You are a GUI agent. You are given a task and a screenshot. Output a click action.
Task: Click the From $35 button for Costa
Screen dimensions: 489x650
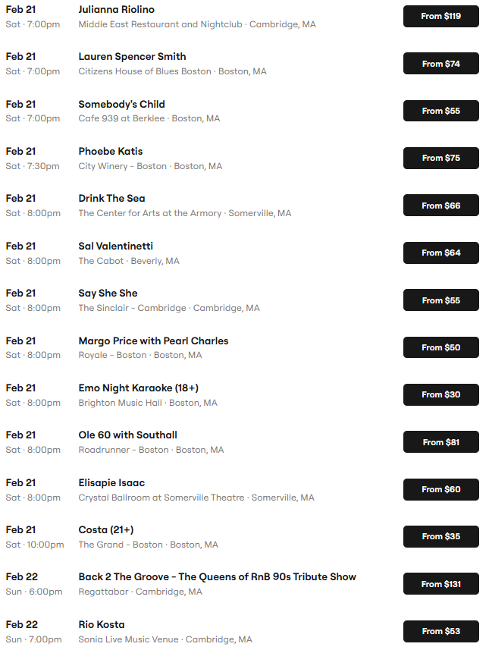pyautogui.click(x=440, y=536)
